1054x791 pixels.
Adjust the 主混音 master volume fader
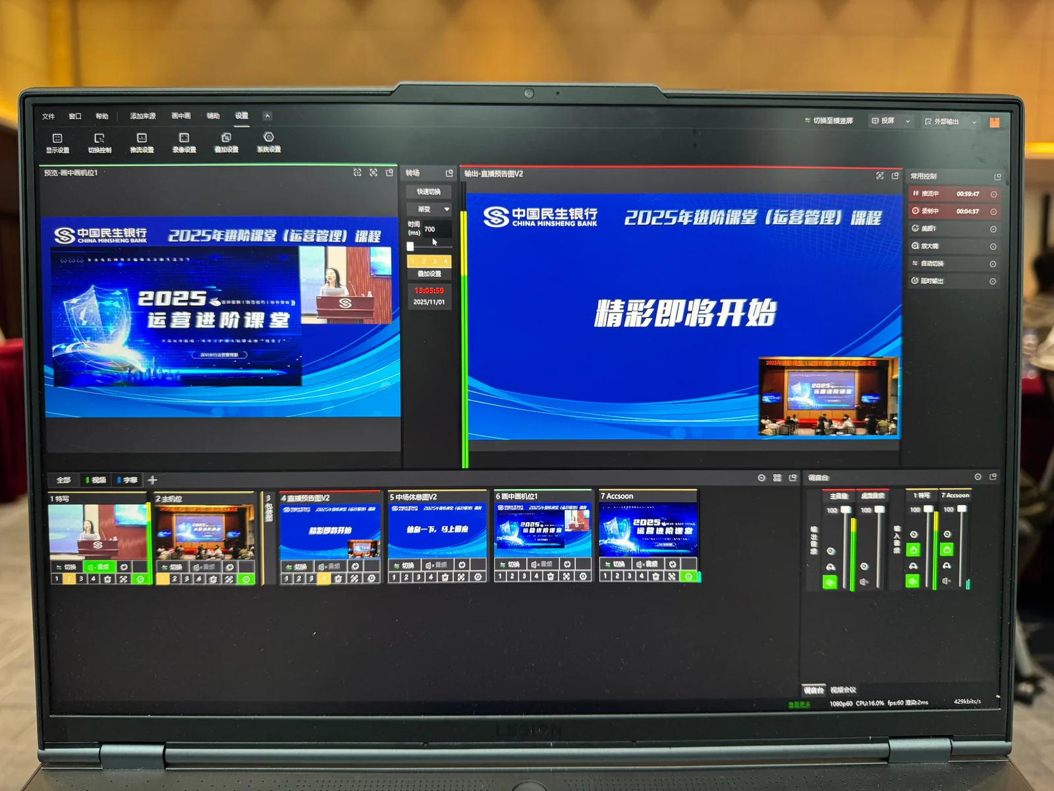pos(846,510)
